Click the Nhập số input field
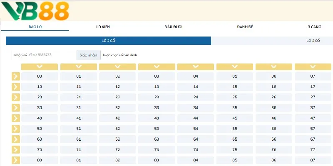 pyautogui.click(x=44, y=55)
